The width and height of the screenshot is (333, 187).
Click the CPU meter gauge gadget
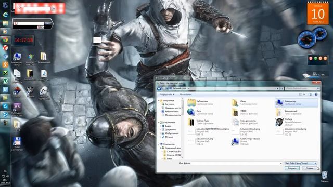[x=306, y=39]
